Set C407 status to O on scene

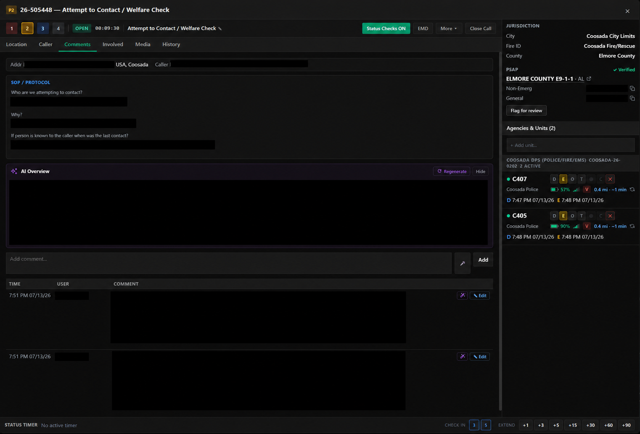[x=572, y=179]
